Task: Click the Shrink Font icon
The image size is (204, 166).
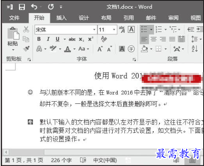Action: (109, 49)
